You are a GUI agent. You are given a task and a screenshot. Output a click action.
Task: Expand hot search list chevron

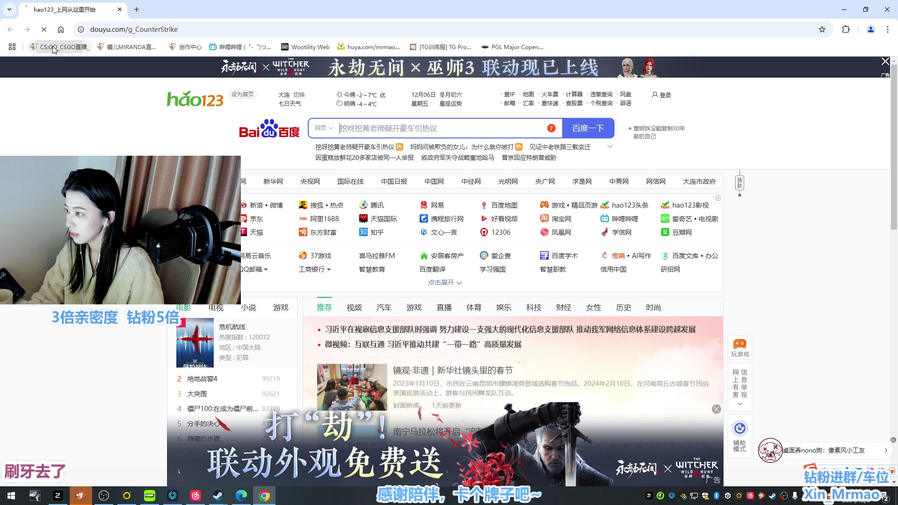pyautogui.click(x=609, y=147)
